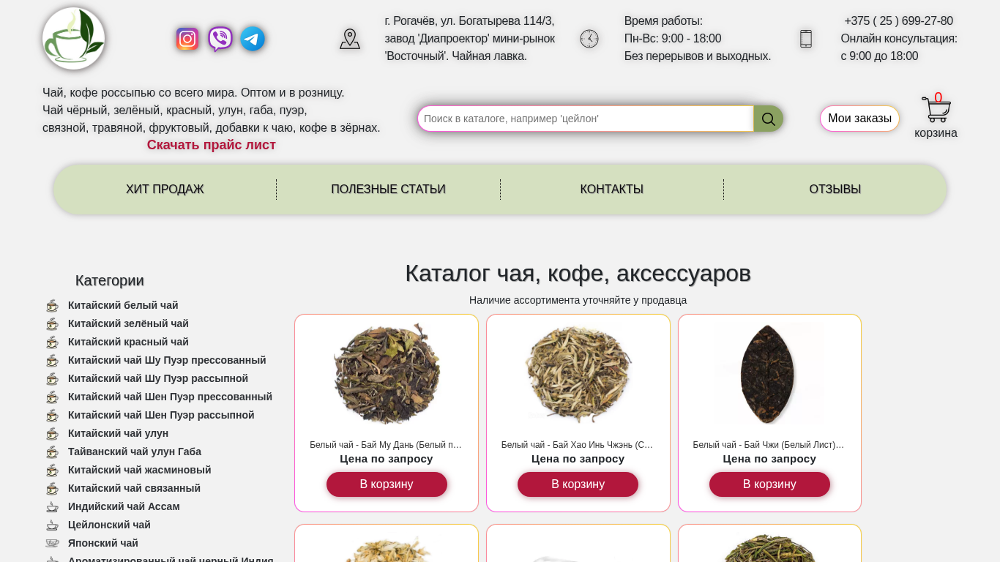1000x562 pixels.
Task: Click the map location pin icon
Action: tap(350, 39)
